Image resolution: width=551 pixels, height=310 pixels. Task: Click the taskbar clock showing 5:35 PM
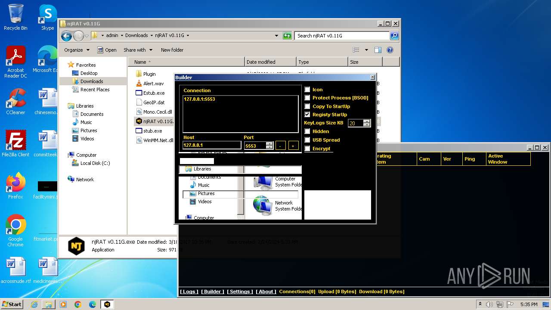pyautogui.click(x=529, y=304)
